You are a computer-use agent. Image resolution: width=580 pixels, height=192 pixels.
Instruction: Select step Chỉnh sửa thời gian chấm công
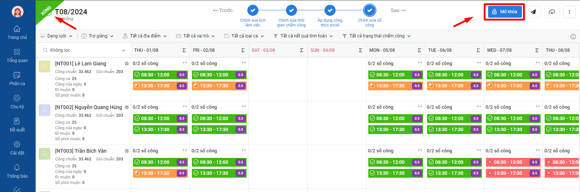[x=291, y=16]
